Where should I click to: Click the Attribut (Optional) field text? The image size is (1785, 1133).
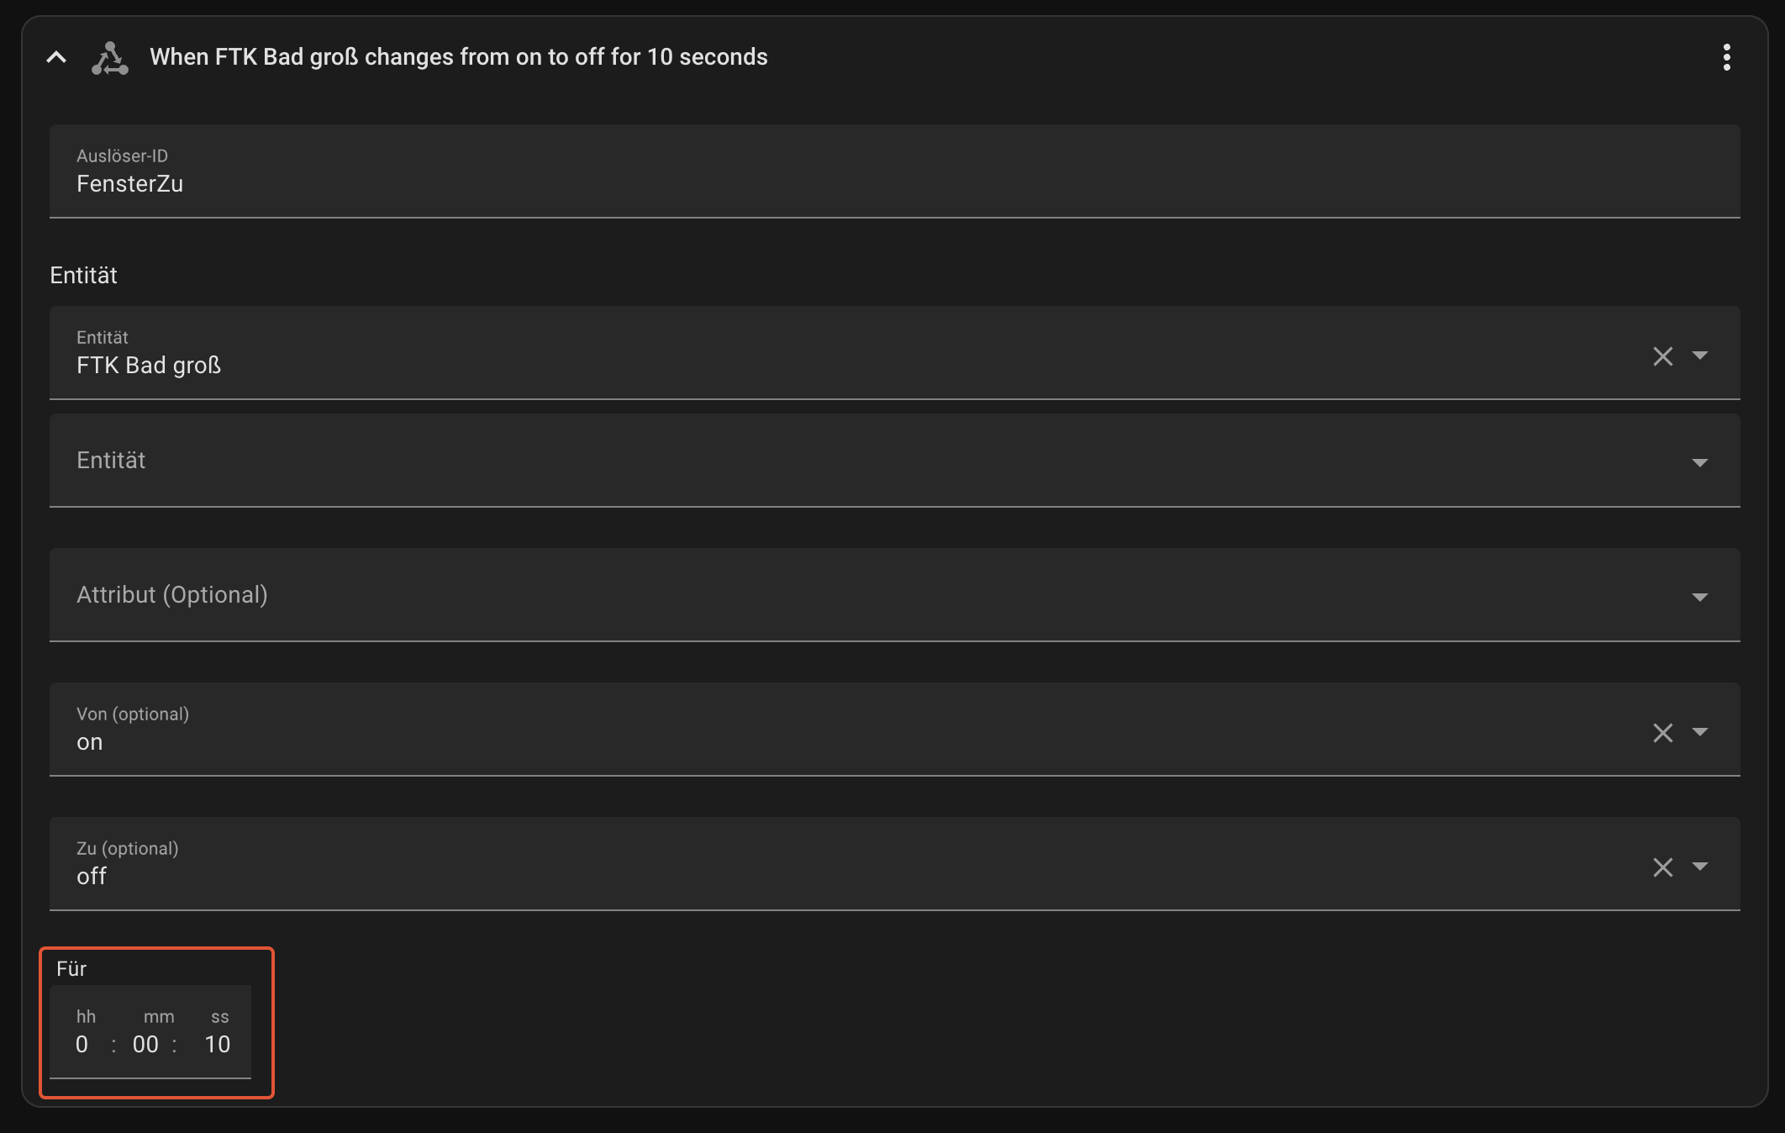[172, 595]
